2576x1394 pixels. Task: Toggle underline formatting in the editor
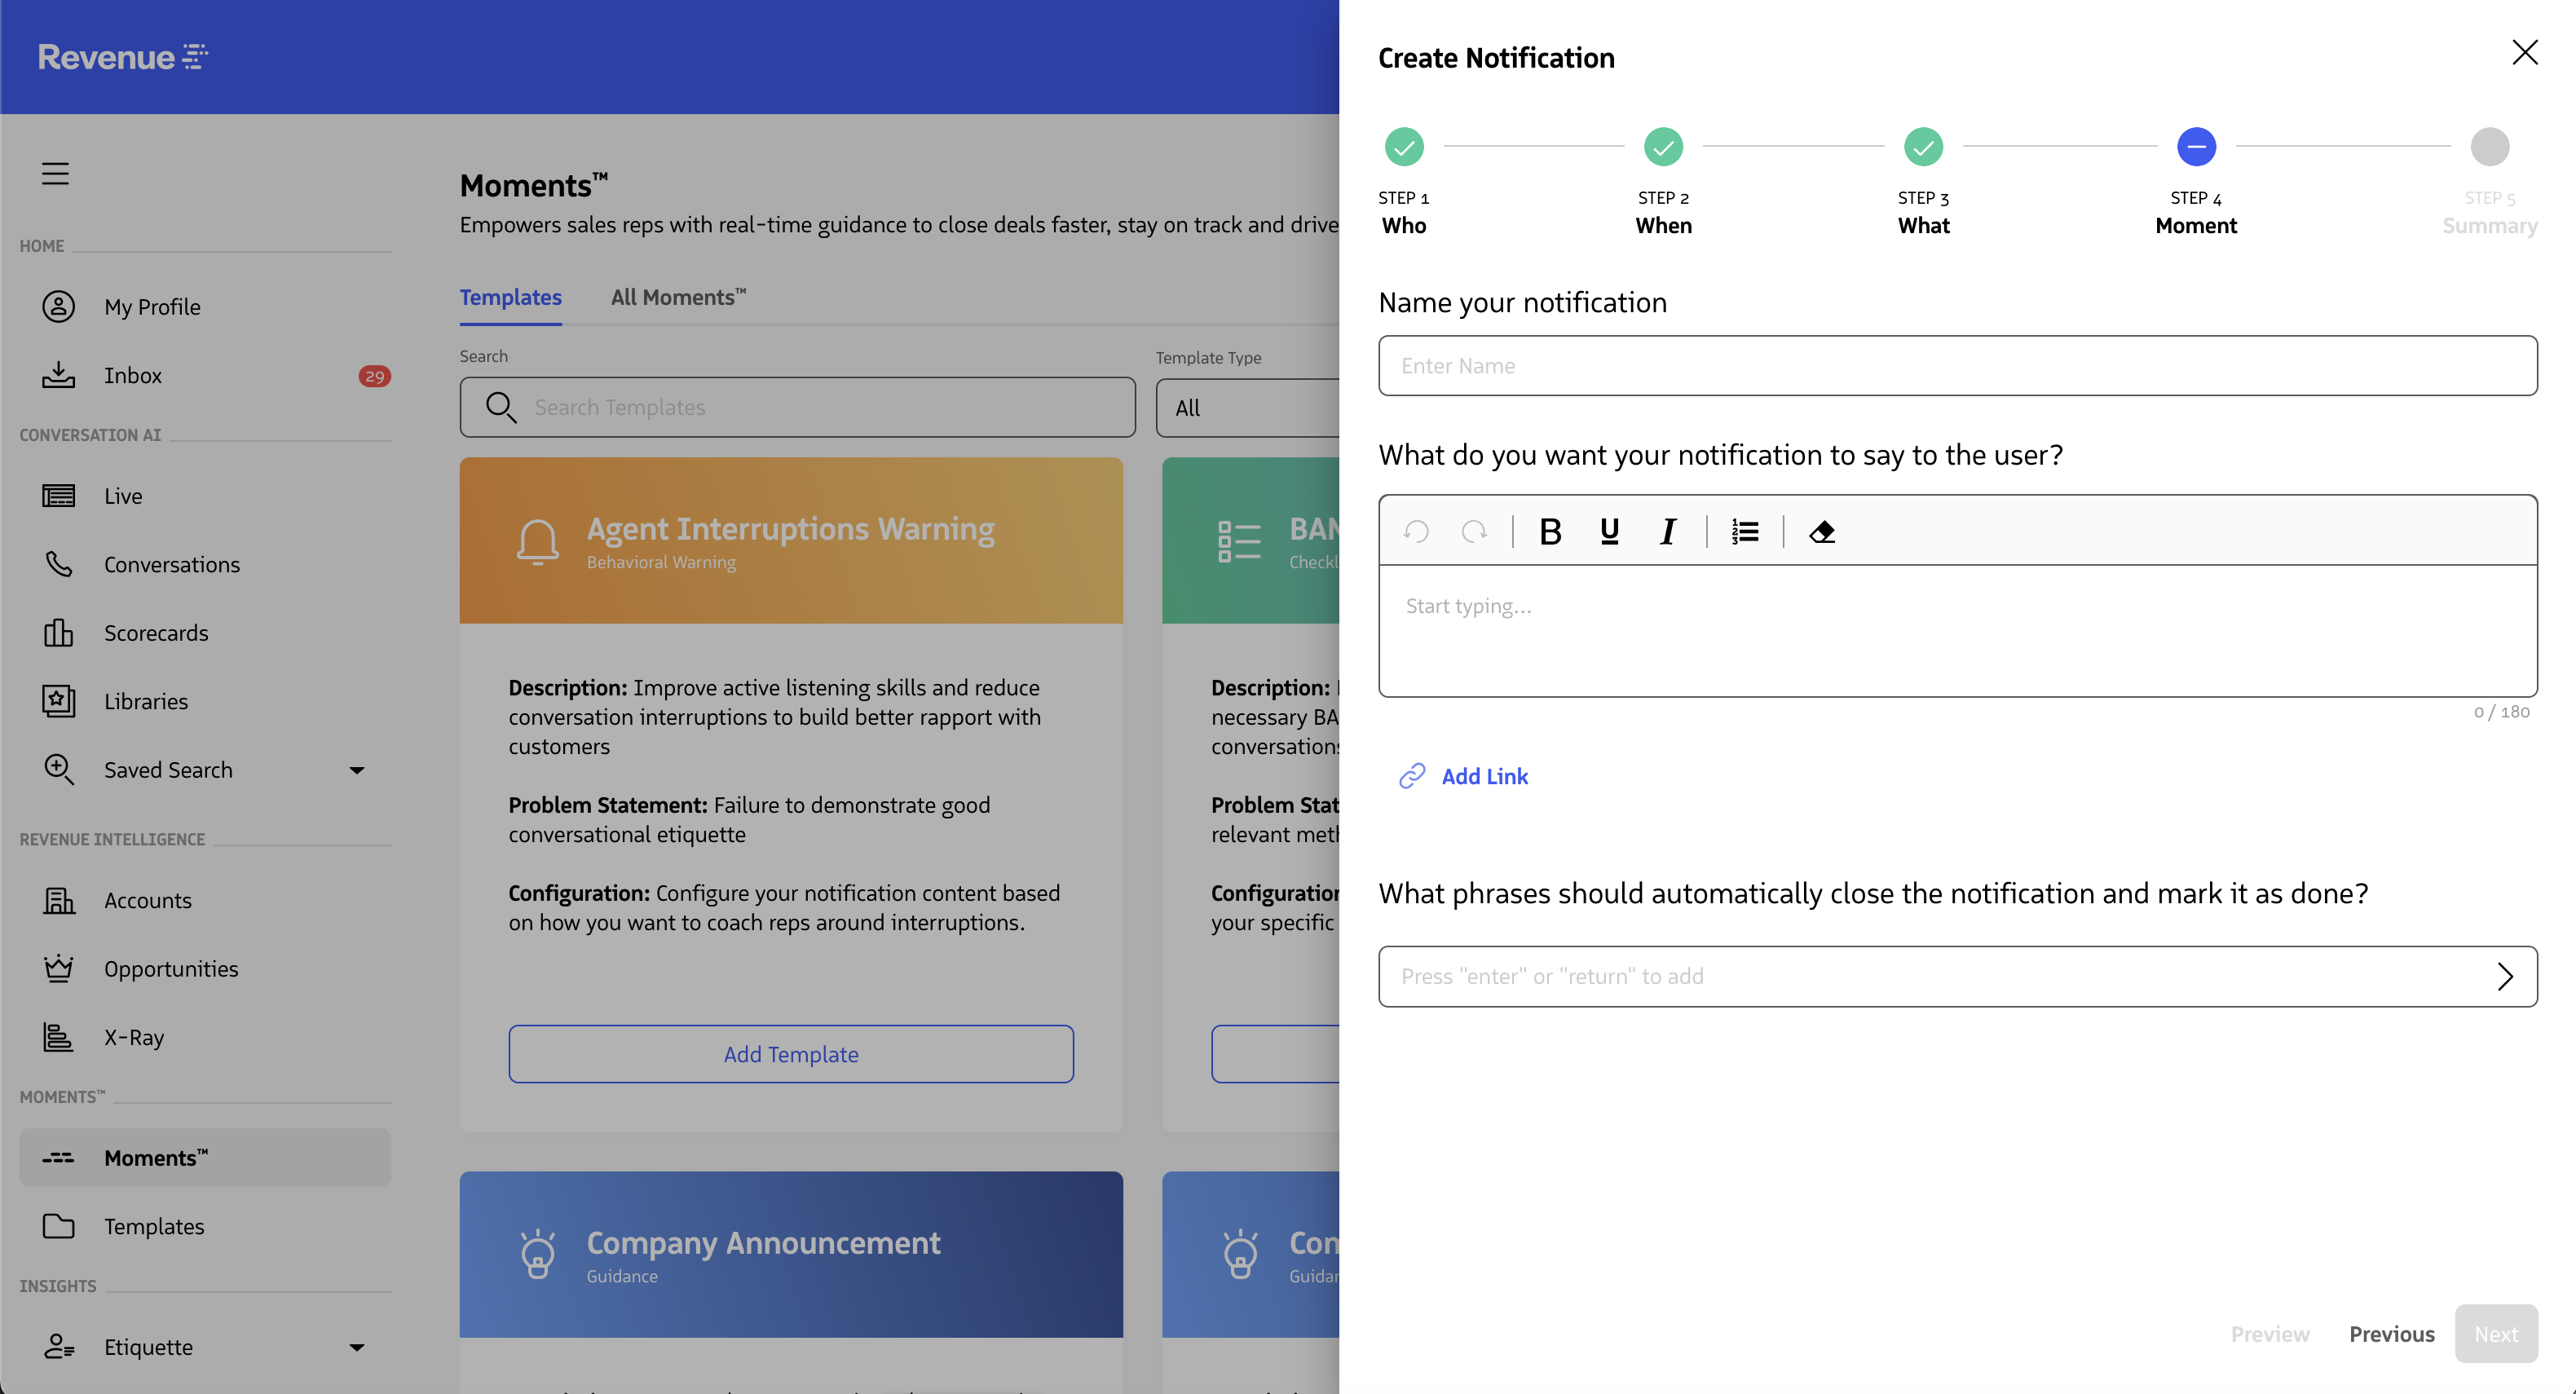[x=1609, y=531]
